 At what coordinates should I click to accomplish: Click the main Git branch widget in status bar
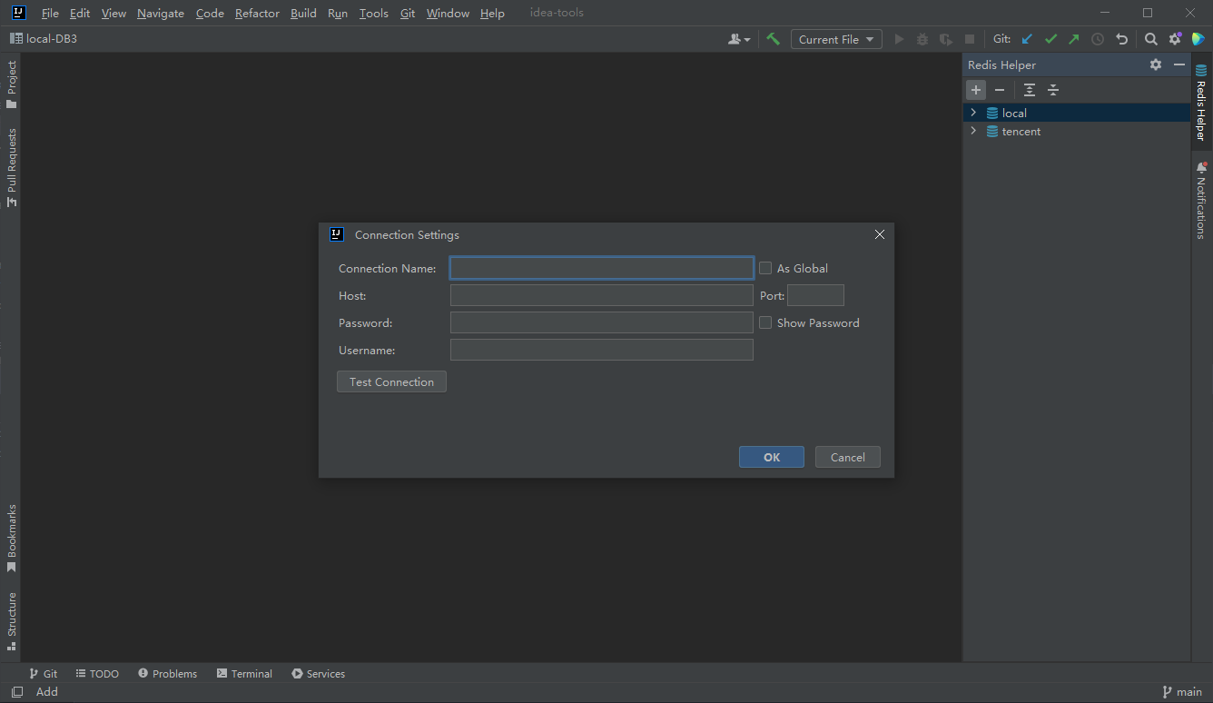tap(1182, 692)
